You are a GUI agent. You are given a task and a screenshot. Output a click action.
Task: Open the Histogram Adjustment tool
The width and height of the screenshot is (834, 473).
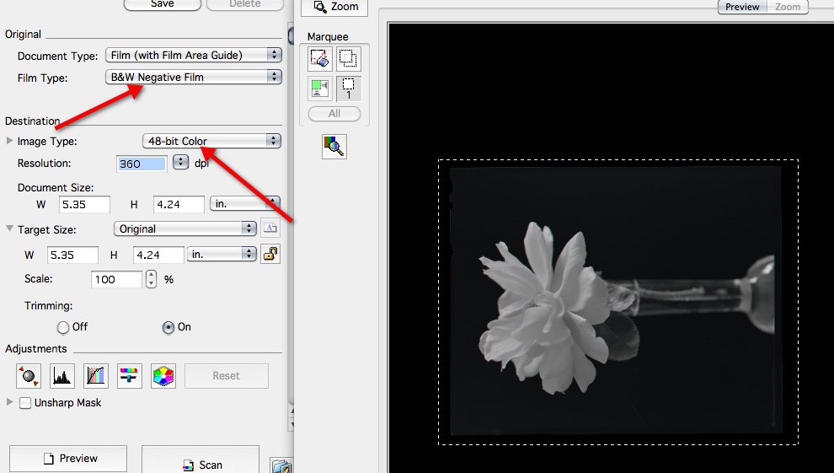(x=62, y=376)
